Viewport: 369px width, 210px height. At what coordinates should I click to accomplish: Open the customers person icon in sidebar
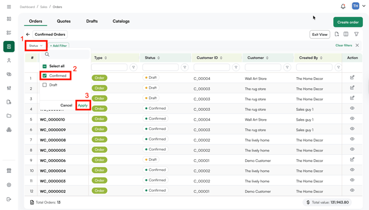click(9, 61)
